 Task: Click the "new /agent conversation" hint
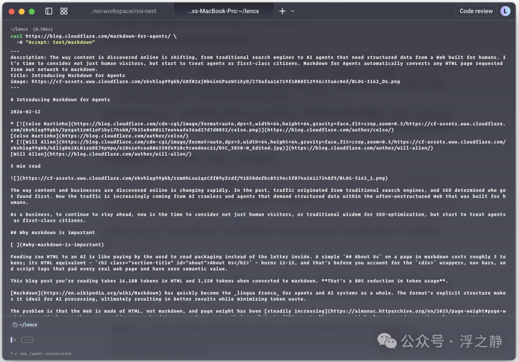(46, 354)
